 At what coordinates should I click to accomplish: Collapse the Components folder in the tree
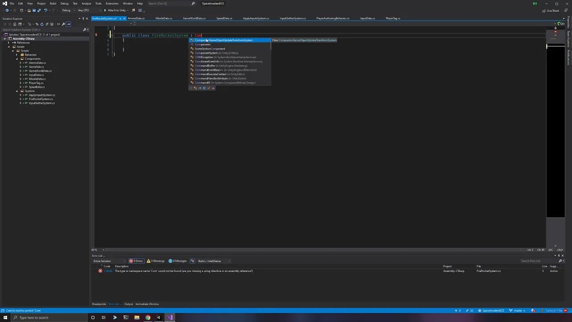(17, 59)
